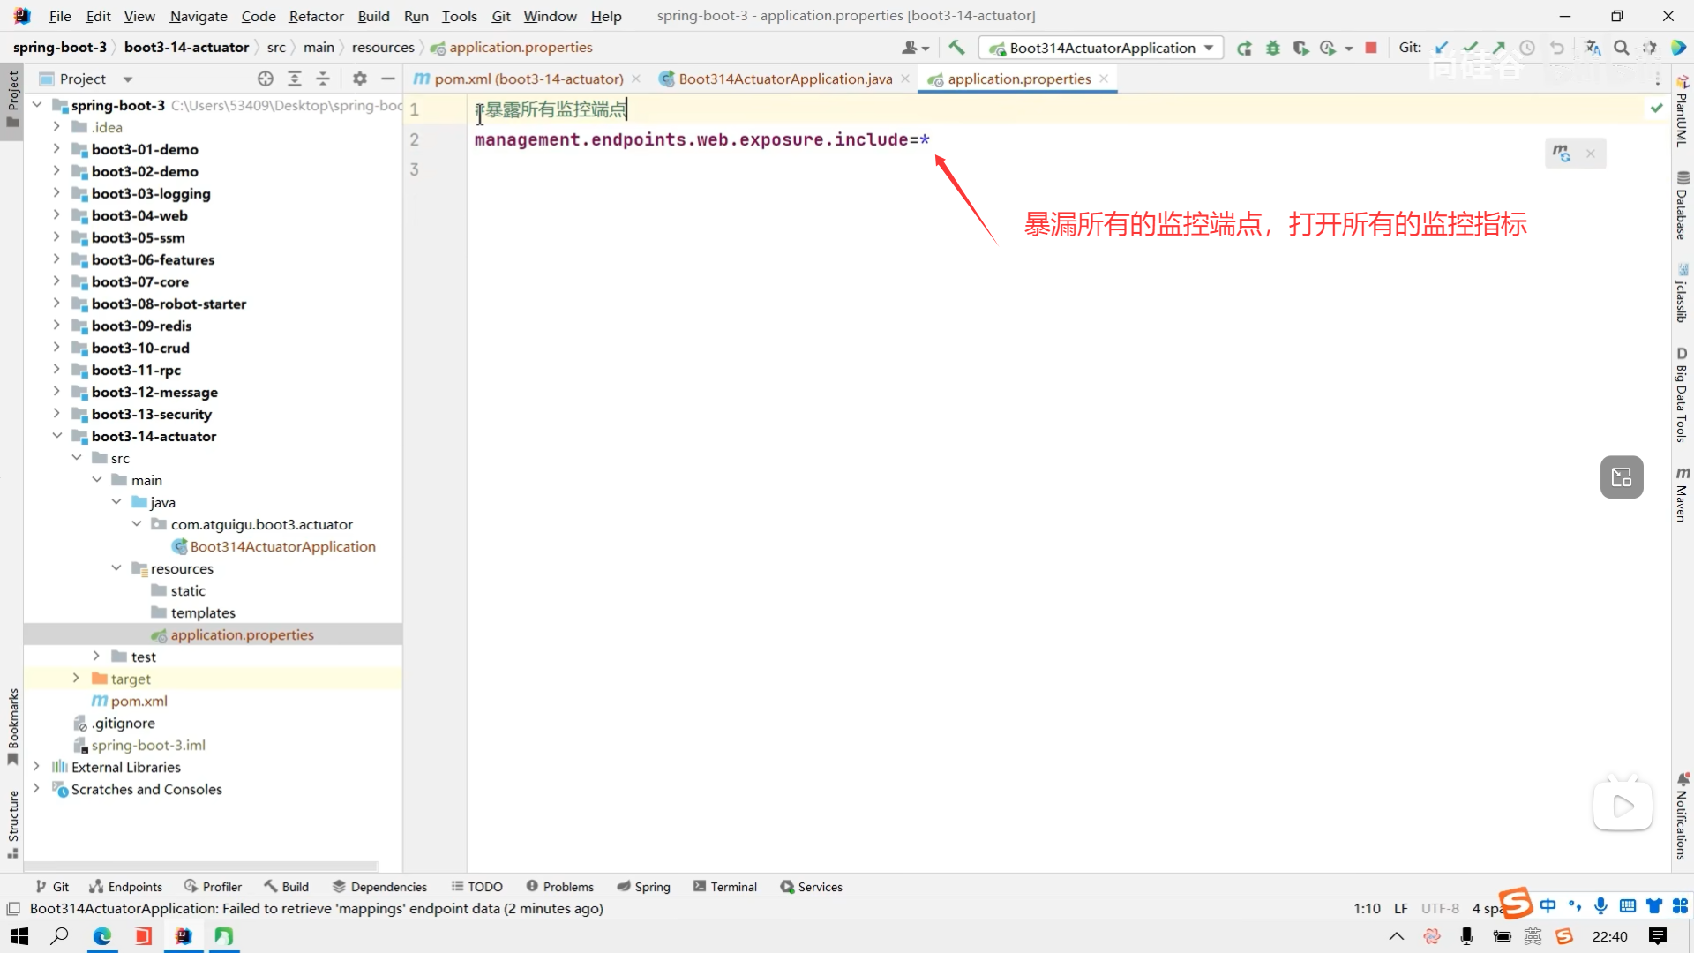
Task: Expand the target folder
Action: pos(76,679)
